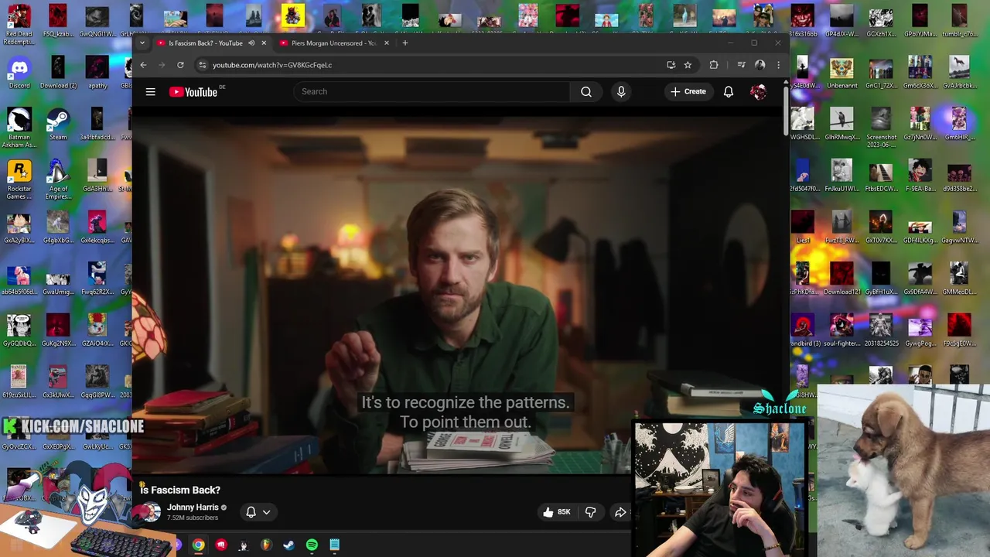Select the apathy desktop file
This screenshot has height=557, width=990.
(x=97, y=72)
